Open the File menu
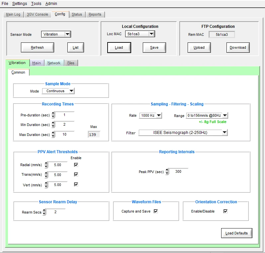This screenshot has height=253, width=265. coord(5,4)
